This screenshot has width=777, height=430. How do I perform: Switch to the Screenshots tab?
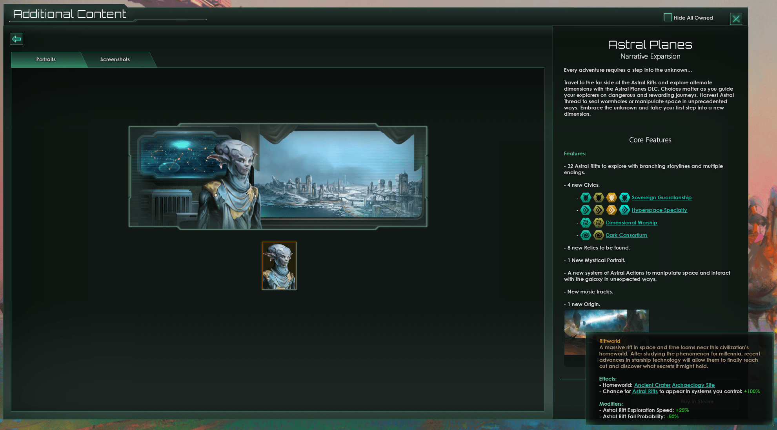[x=115, y=59]
